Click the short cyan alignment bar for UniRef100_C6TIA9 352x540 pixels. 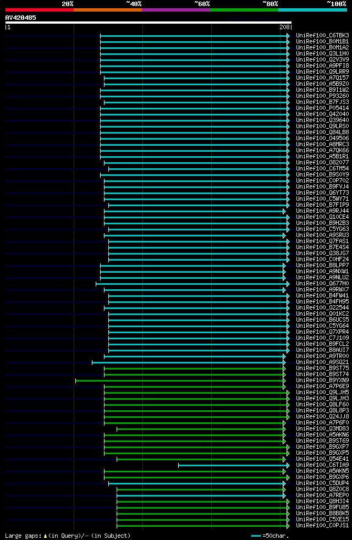[x=234, y=465]
